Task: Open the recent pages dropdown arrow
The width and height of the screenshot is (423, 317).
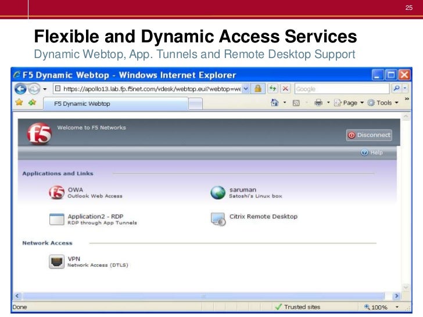Action: pyautogui.click(x=45, y=89)
